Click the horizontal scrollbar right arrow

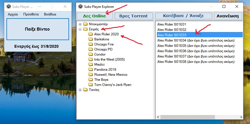(240, 117)
